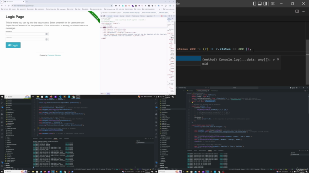Split the VS Code editor right

(297, 12)
